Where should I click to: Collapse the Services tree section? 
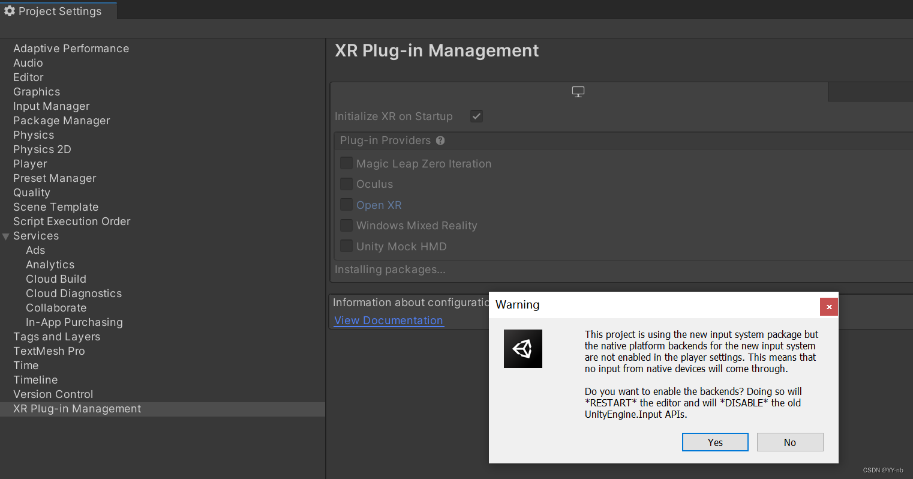click(6, 236)
